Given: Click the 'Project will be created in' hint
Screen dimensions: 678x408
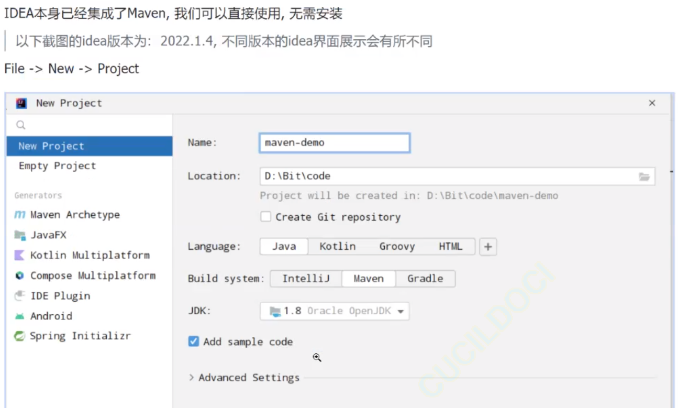Looking at the screenshot, I should 409,196.
